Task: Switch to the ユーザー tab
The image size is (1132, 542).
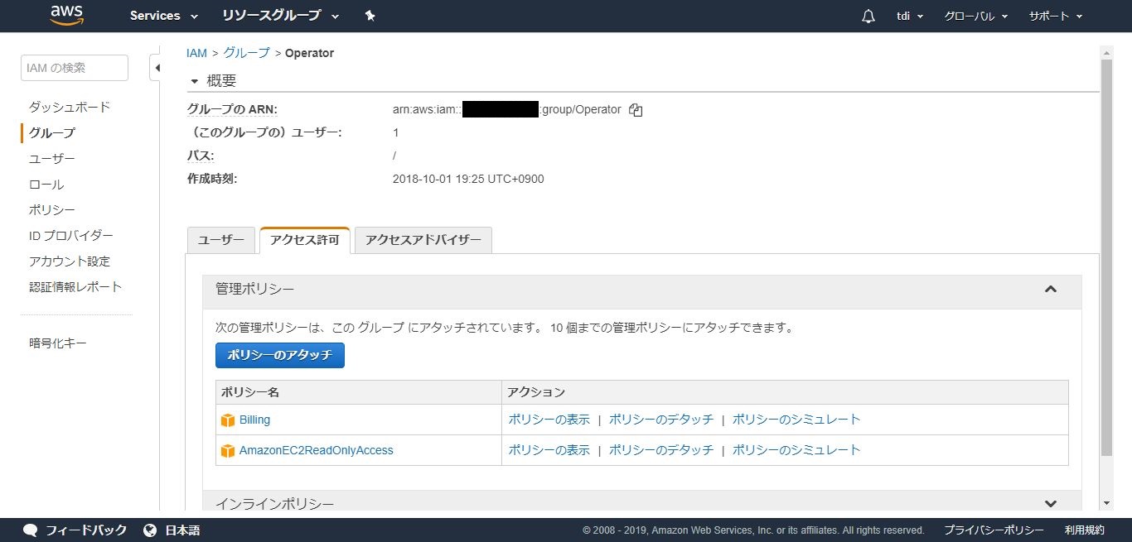Action: pos(220,240)
